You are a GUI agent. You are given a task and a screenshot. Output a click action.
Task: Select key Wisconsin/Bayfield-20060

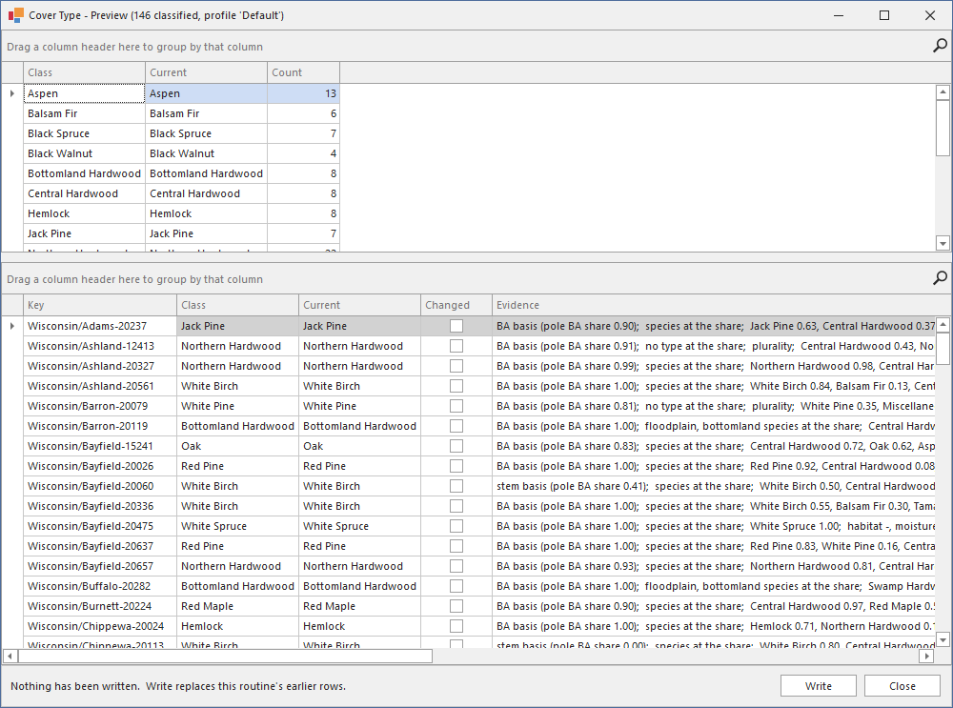[x=100, y=486]
